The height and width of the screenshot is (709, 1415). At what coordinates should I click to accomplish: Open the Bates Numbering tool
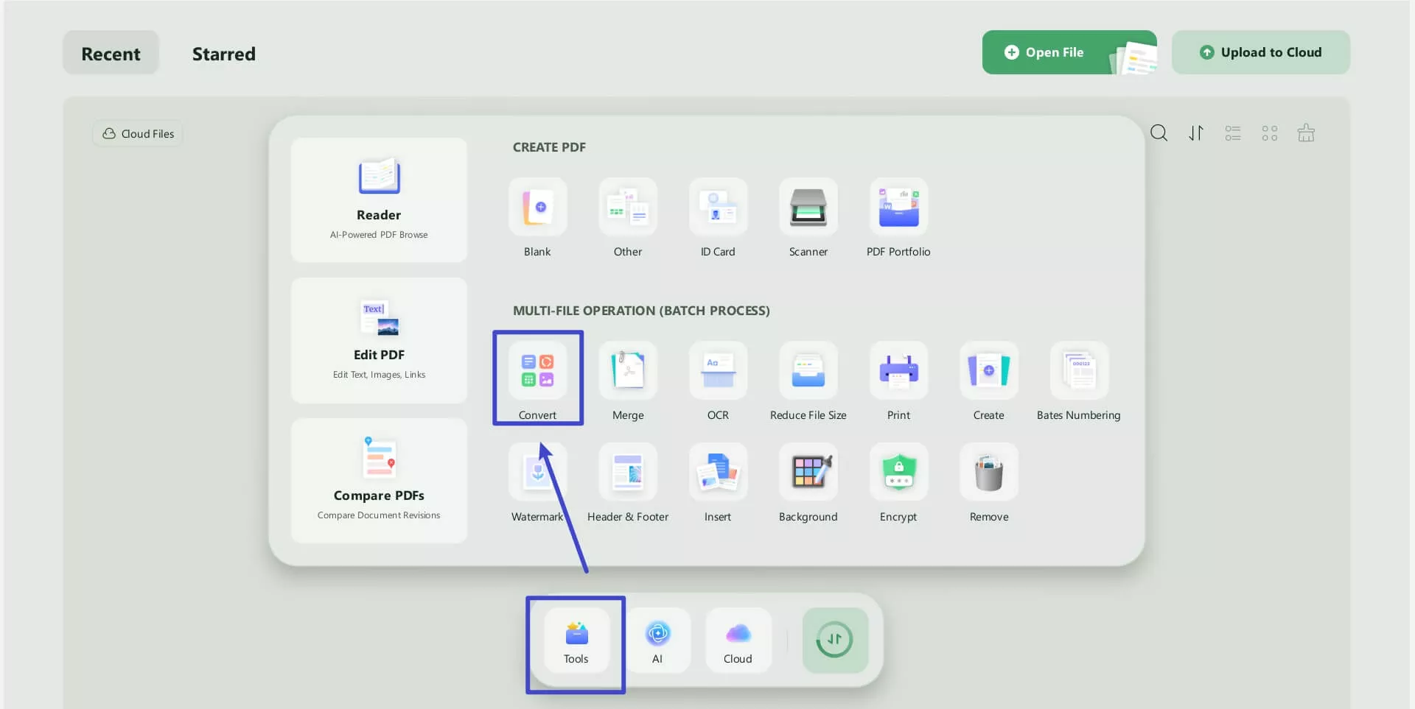(1078, 378)
